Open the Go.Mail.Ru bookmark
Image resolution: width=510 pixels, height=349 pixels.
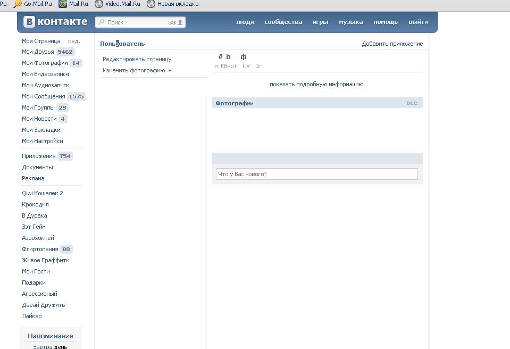pyautogui.click(x=33, y=4)
